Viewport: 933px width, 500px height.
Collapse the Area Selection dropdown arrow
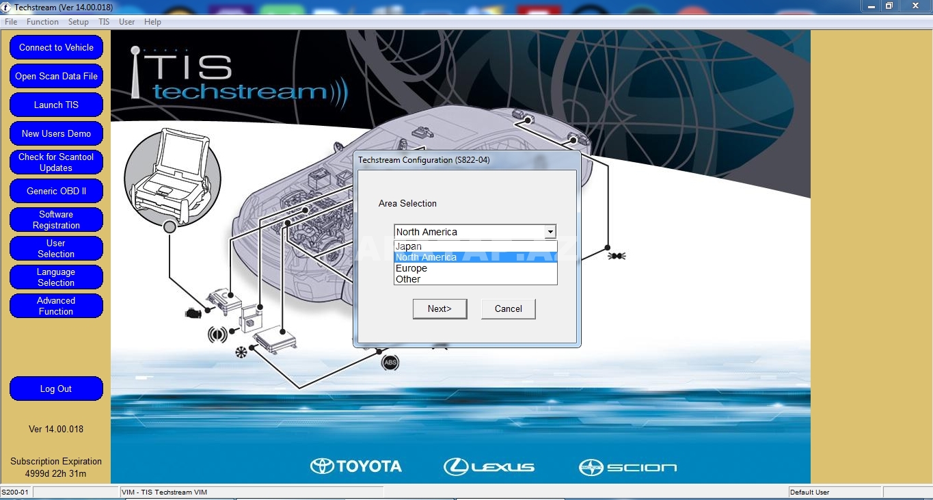click(x=550, y=232)
